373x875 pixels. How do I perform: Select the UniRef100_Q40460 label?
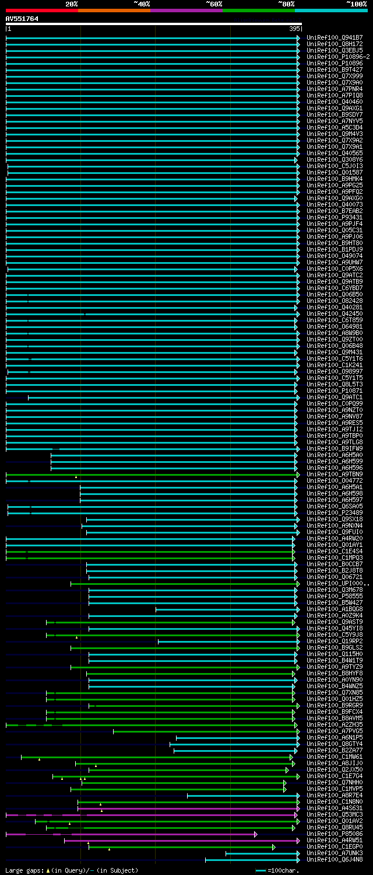click(335, 102)
